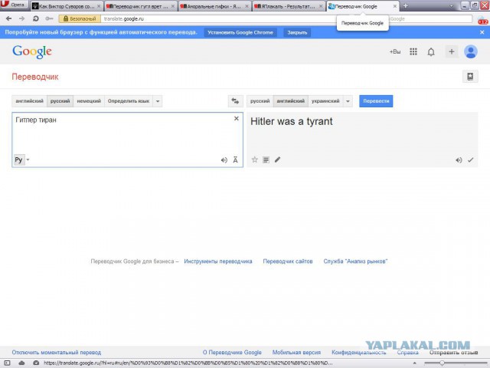Click the select-all lines icon

(x=266, y=160)
